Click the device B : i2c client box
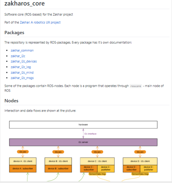 click(x=58, y=161)
